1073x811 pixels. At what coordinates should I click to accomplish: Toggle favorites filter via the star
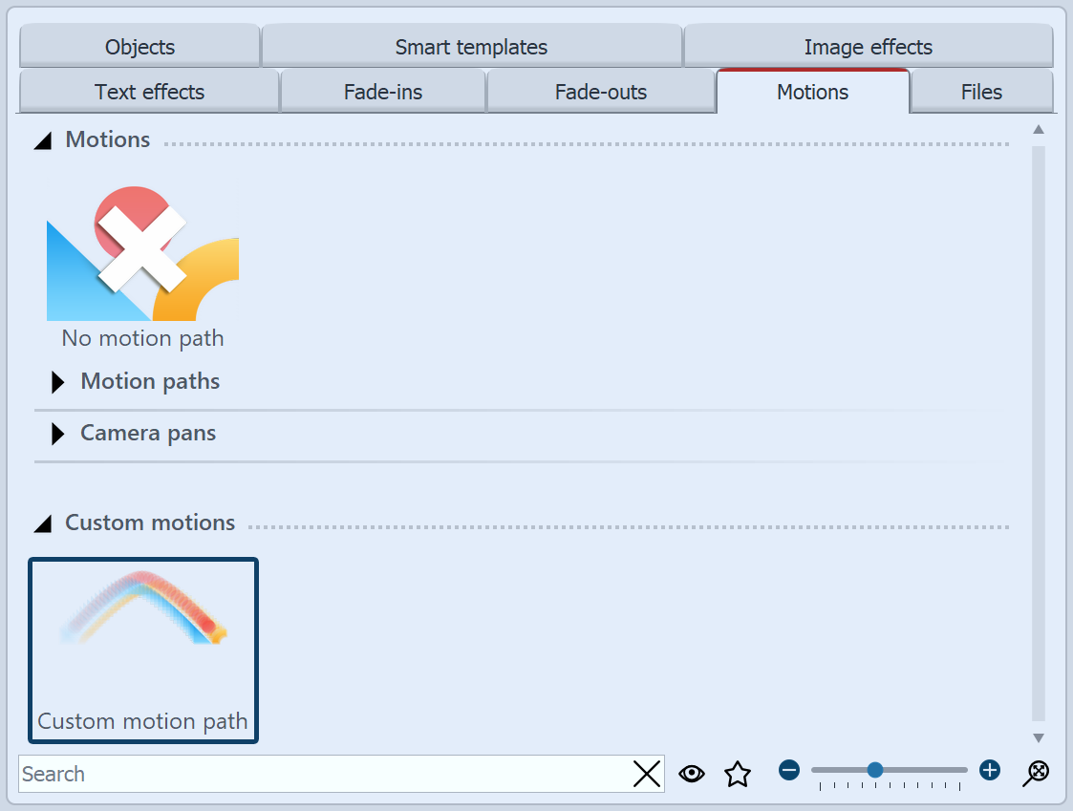click(x=737, y=774)
